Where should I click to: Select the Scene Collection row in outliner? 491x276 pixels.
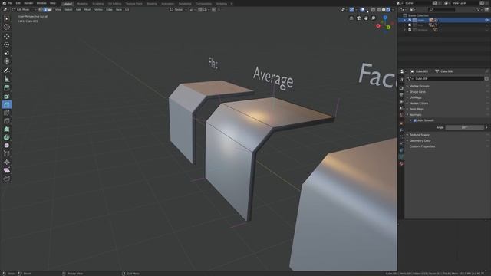[x=444, y=15]
